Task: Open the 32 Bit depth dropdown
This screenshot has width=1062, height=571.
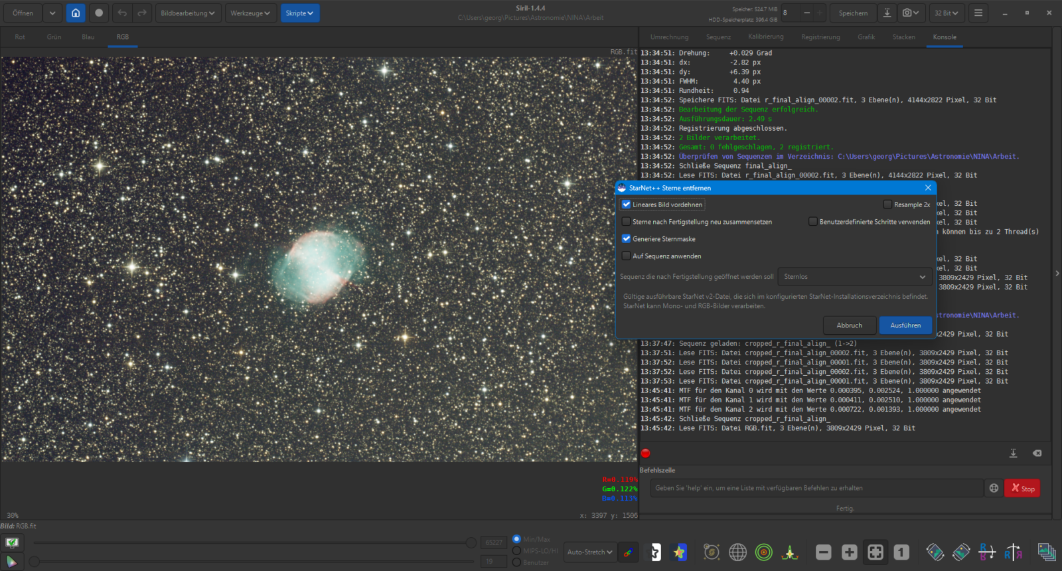Action: tap(946, 13)
